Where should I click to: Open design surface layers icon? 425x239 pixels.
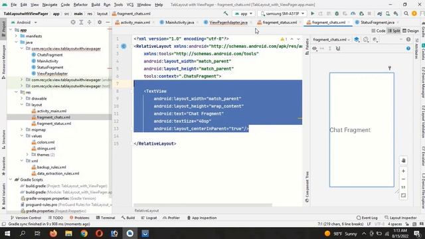click(357, 40)
